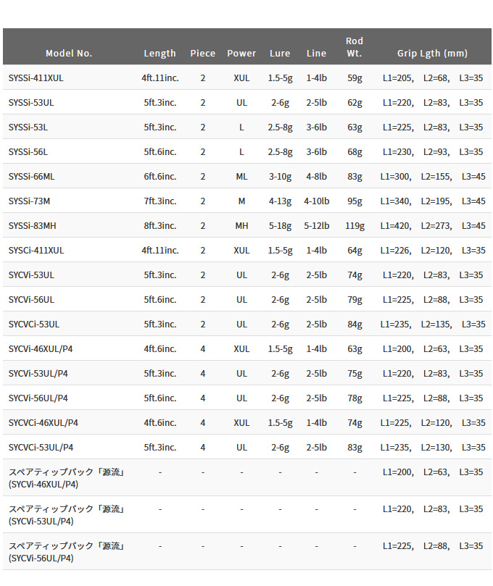Select the Length column header
493x586 pixels.
tap(159, 54)
